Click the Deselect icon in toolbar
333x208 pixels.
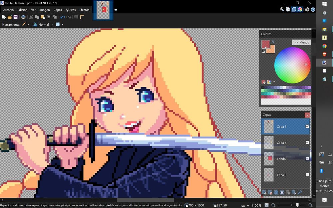pos(55,17)
